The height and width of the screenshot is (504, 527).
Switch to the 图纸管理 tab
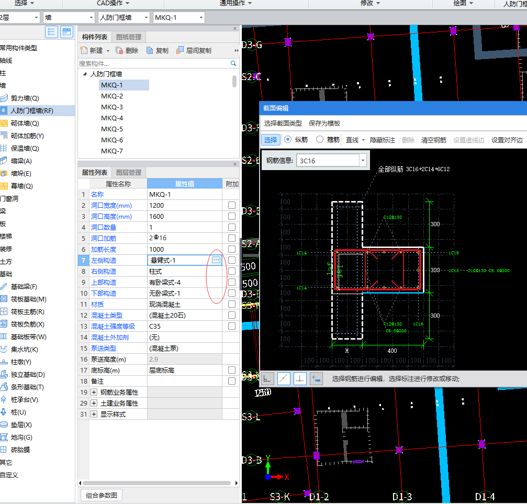129,37
